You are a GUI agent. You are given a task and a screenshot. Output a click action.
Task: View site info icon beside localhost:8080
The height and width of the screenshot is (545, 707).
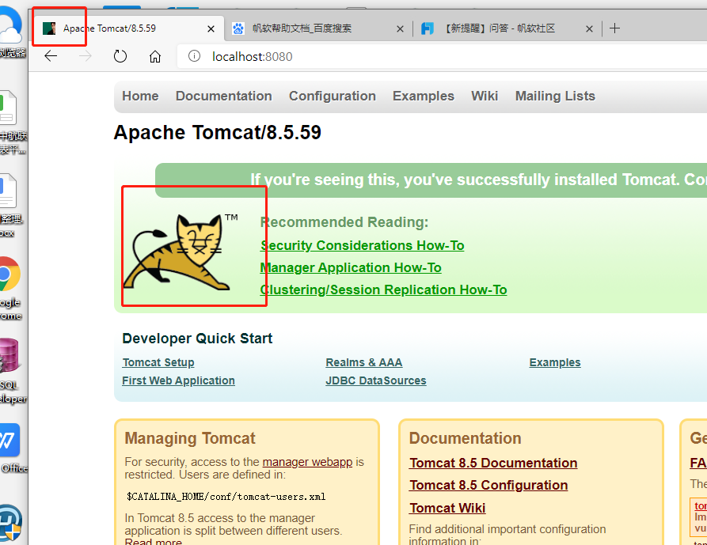tap(194, 56)
